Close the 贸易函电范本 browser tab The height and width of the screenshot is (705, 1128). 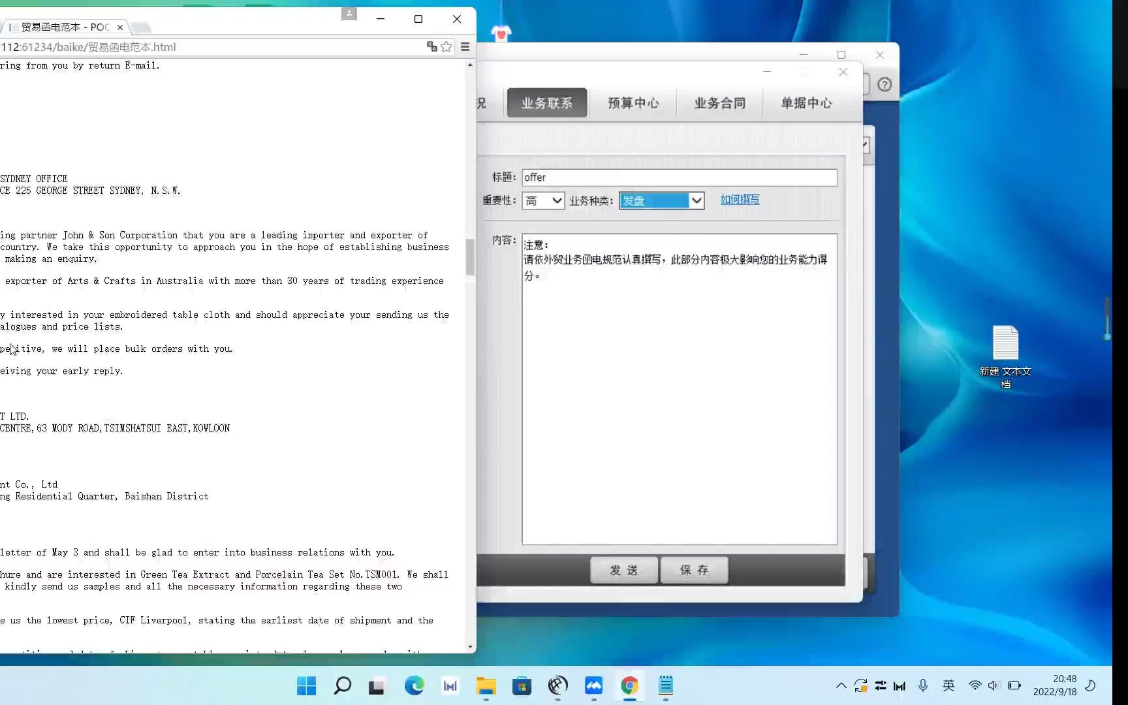pos(120,27)
